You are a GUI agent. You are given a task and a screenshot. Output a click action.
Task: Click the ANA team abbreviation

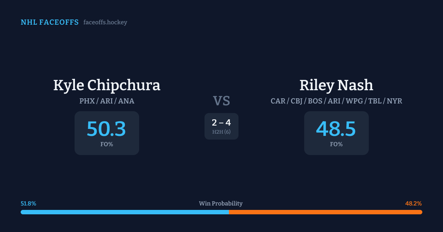click(x=126, y=101)
